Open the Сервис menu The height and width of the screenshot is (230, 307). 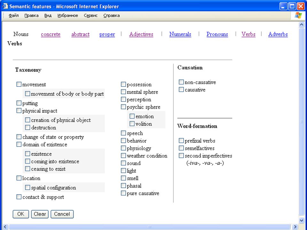click(x=91, y=15)
